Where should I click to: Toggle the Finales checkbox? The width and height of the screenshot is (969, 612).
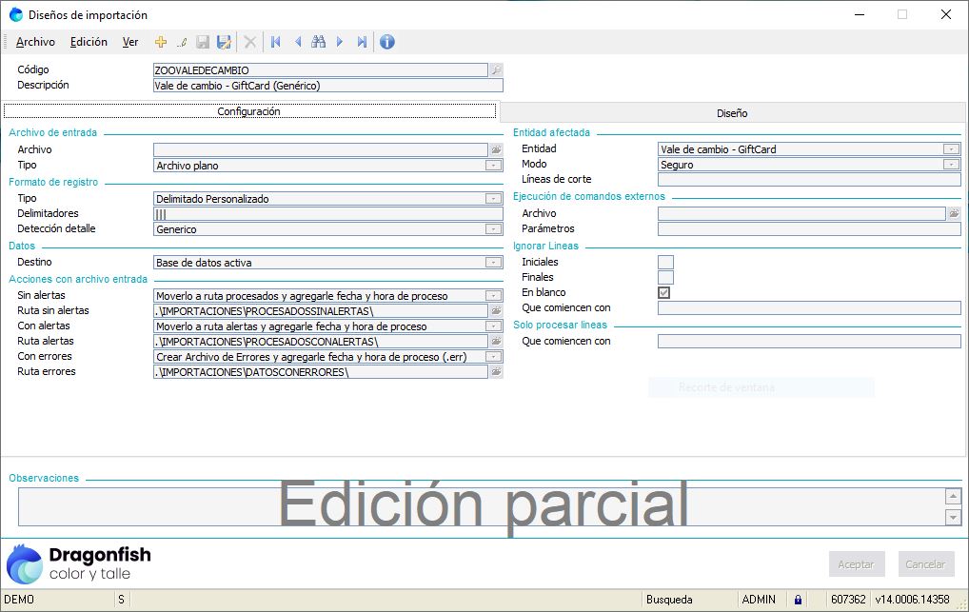(x=665, y=277)
